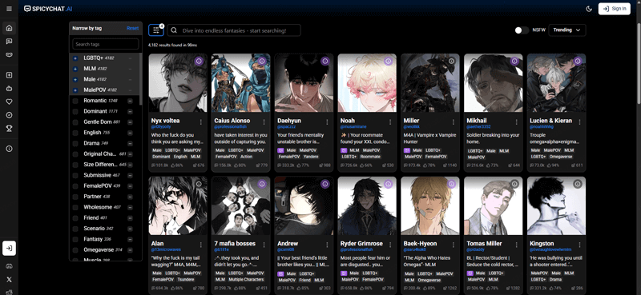Click the Sign In button
The image size is (641, 295).
[614, 9]
